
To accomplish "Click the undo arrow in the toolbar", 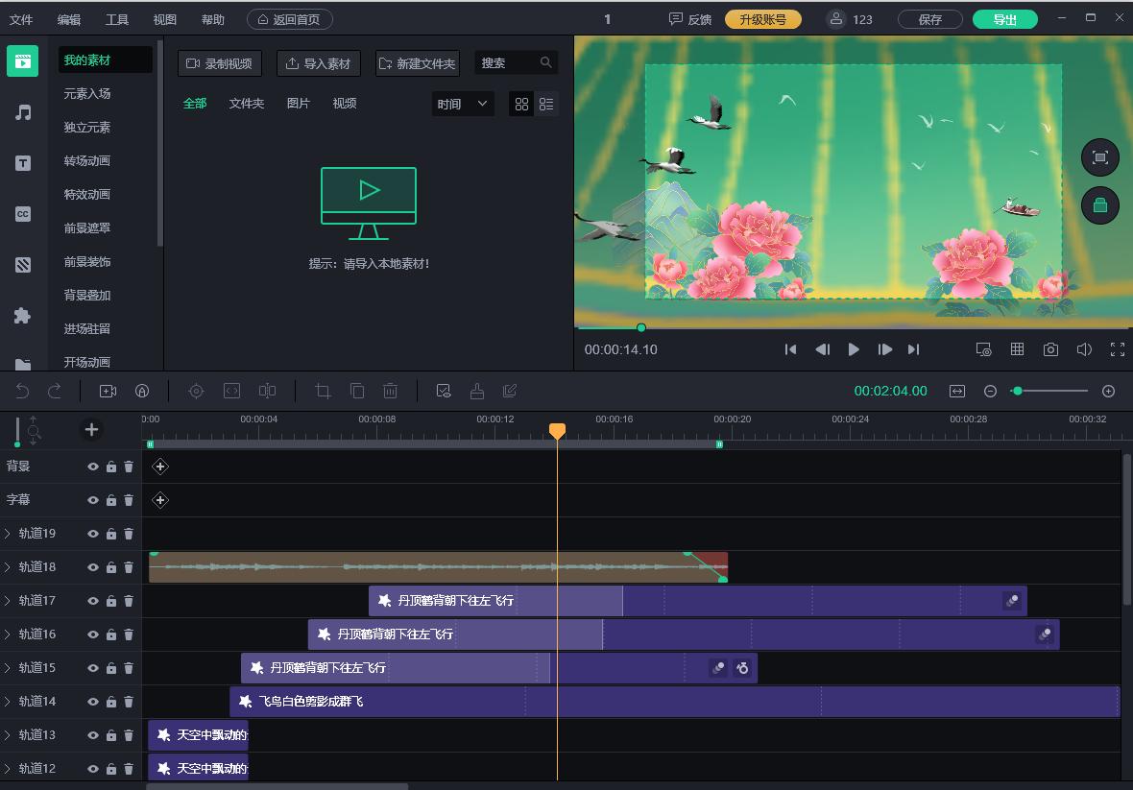I will coord(22,391).
